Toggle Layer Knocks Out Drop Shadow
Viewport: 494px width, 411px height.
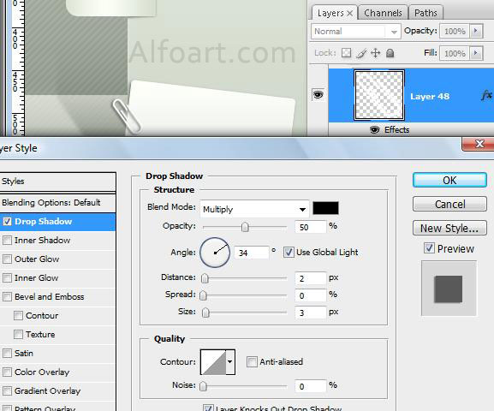point(208,408)
